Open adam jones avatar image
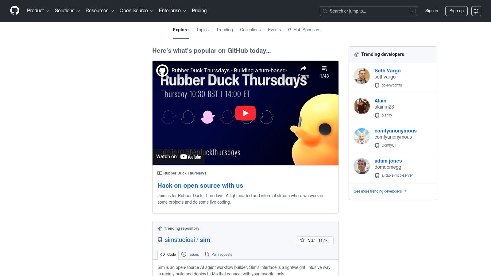This screenshot has height=276, width=491. (x=362, y=166)
